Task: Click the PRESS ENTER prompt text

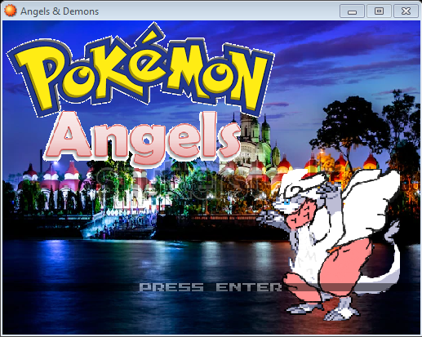Action: pos(211,287)
